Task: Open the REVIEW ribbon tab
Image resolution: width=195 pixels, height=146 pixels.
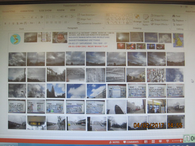Action: (61, 10)
